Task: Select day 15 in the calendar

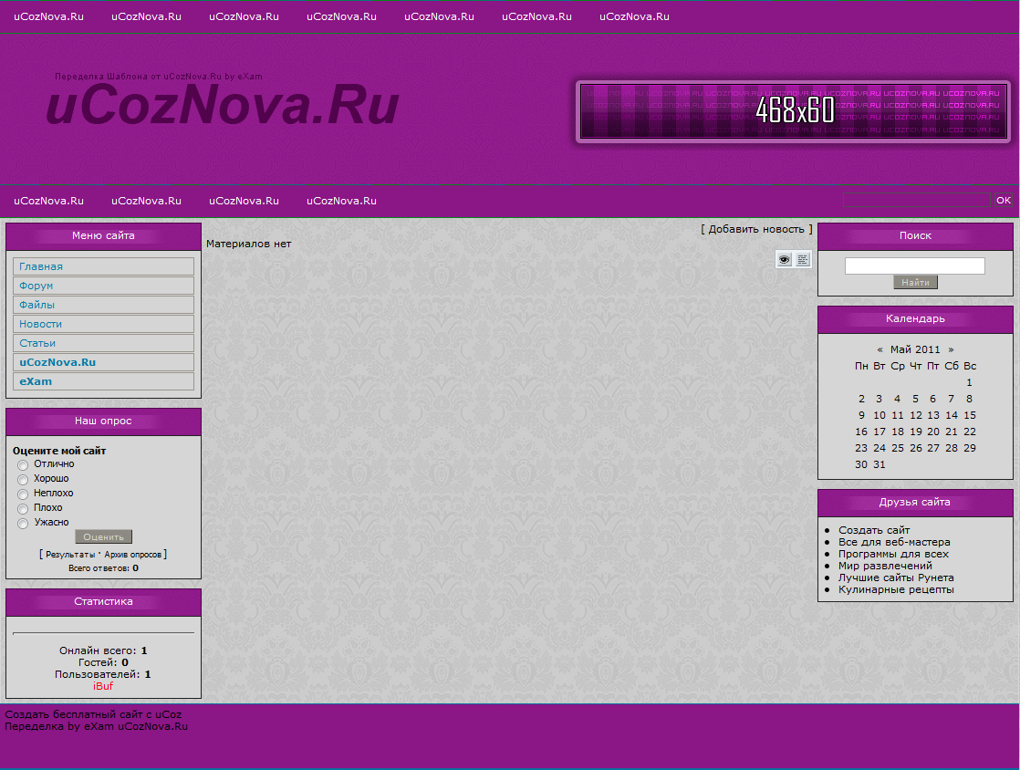Action: pos(969,416)
